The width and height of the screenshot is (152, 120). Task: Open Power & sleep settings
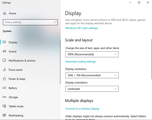[30, 79]
